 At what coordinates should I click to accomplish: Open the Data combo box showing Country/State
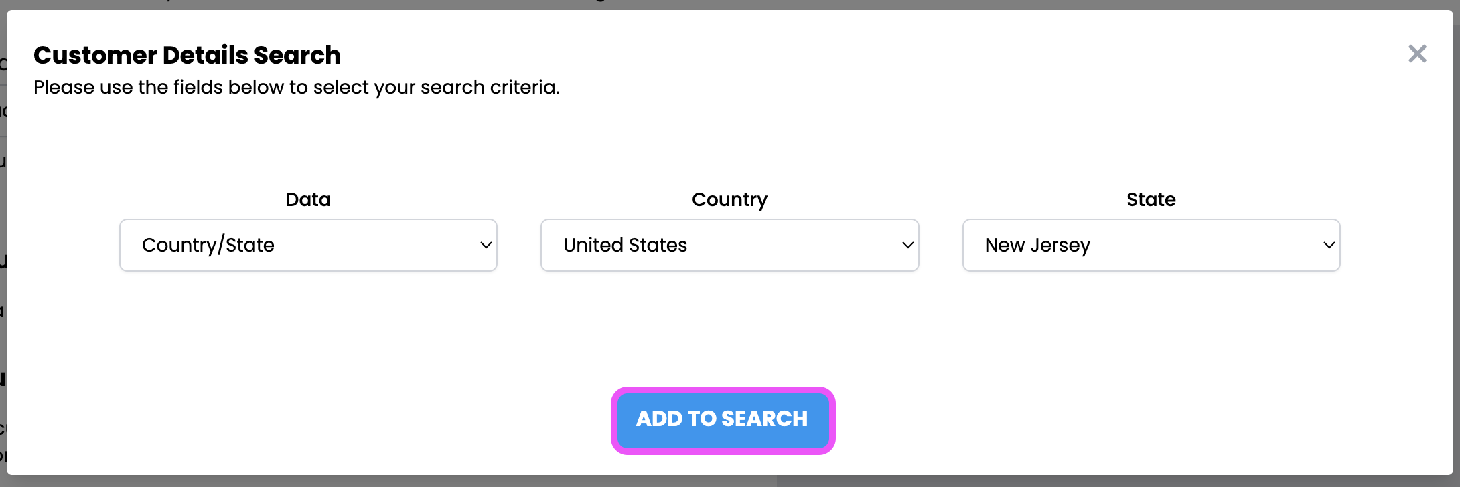coord(308,246)
